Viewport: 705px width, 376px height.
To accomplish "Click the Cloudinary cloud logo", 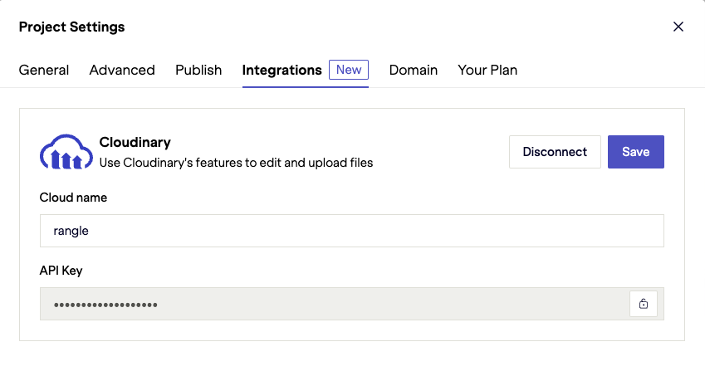I will (66, 152).
